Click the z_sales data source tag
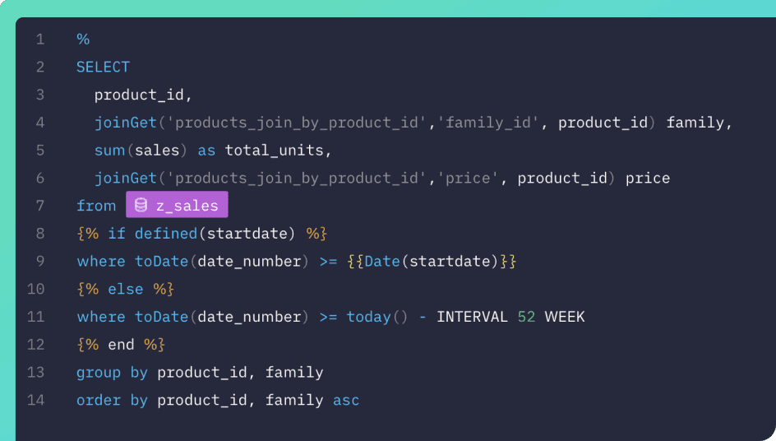776x441 pixels. click(177, 206)
